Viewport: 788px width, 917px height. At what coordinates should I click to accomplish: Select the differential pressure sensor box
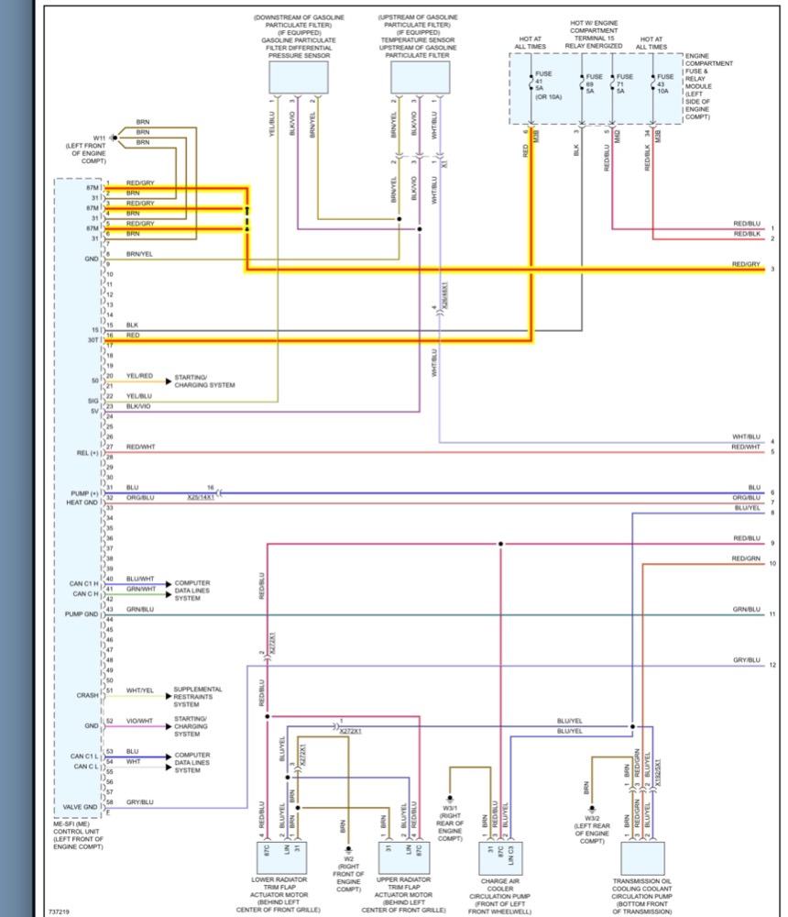(298, 77)
